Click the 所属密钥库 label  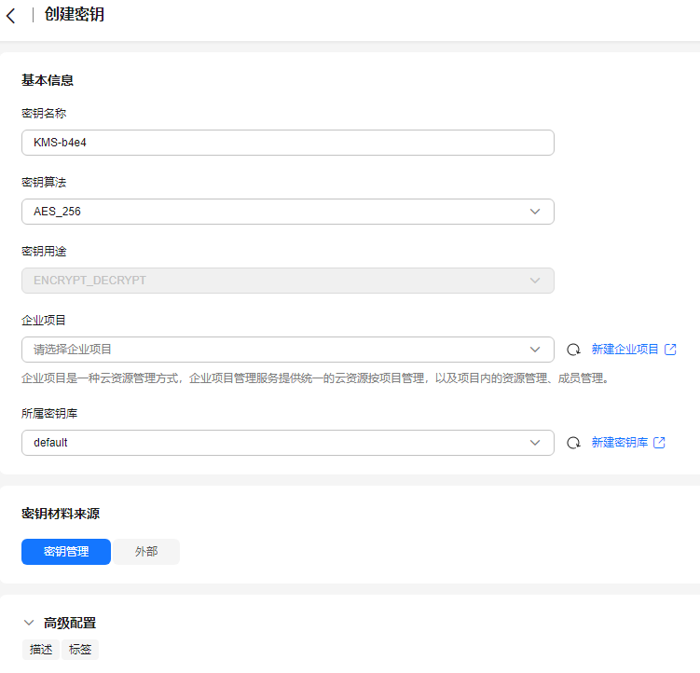click(49, 414)
